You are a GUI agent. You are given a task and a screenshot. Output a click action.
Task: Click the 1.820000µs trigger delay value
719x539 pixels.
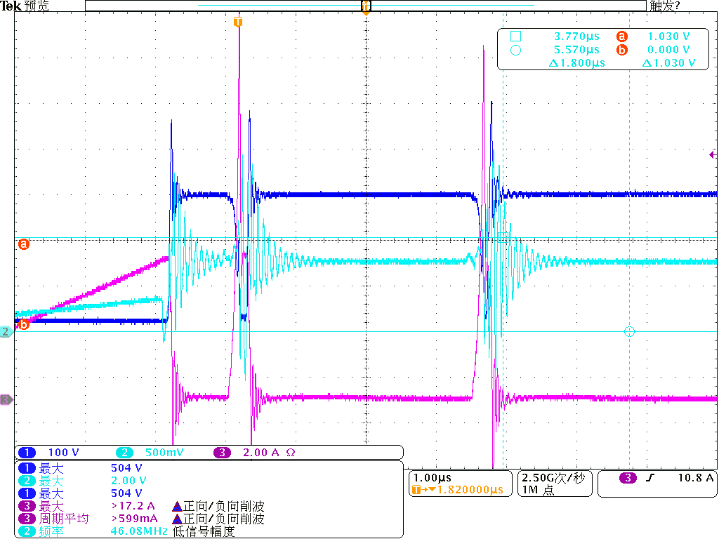click(x=470, y=490)
